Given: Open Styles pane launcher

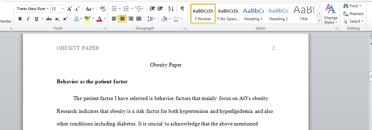Looking at the screenshot, I should pos(337,29).
